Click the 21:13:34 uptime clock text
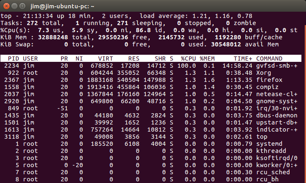 pos(38,16)
